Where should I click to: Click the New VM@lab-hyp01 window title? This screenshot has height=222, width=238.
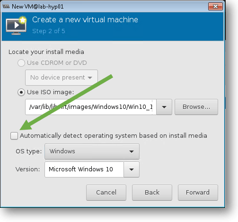[38, 7]
